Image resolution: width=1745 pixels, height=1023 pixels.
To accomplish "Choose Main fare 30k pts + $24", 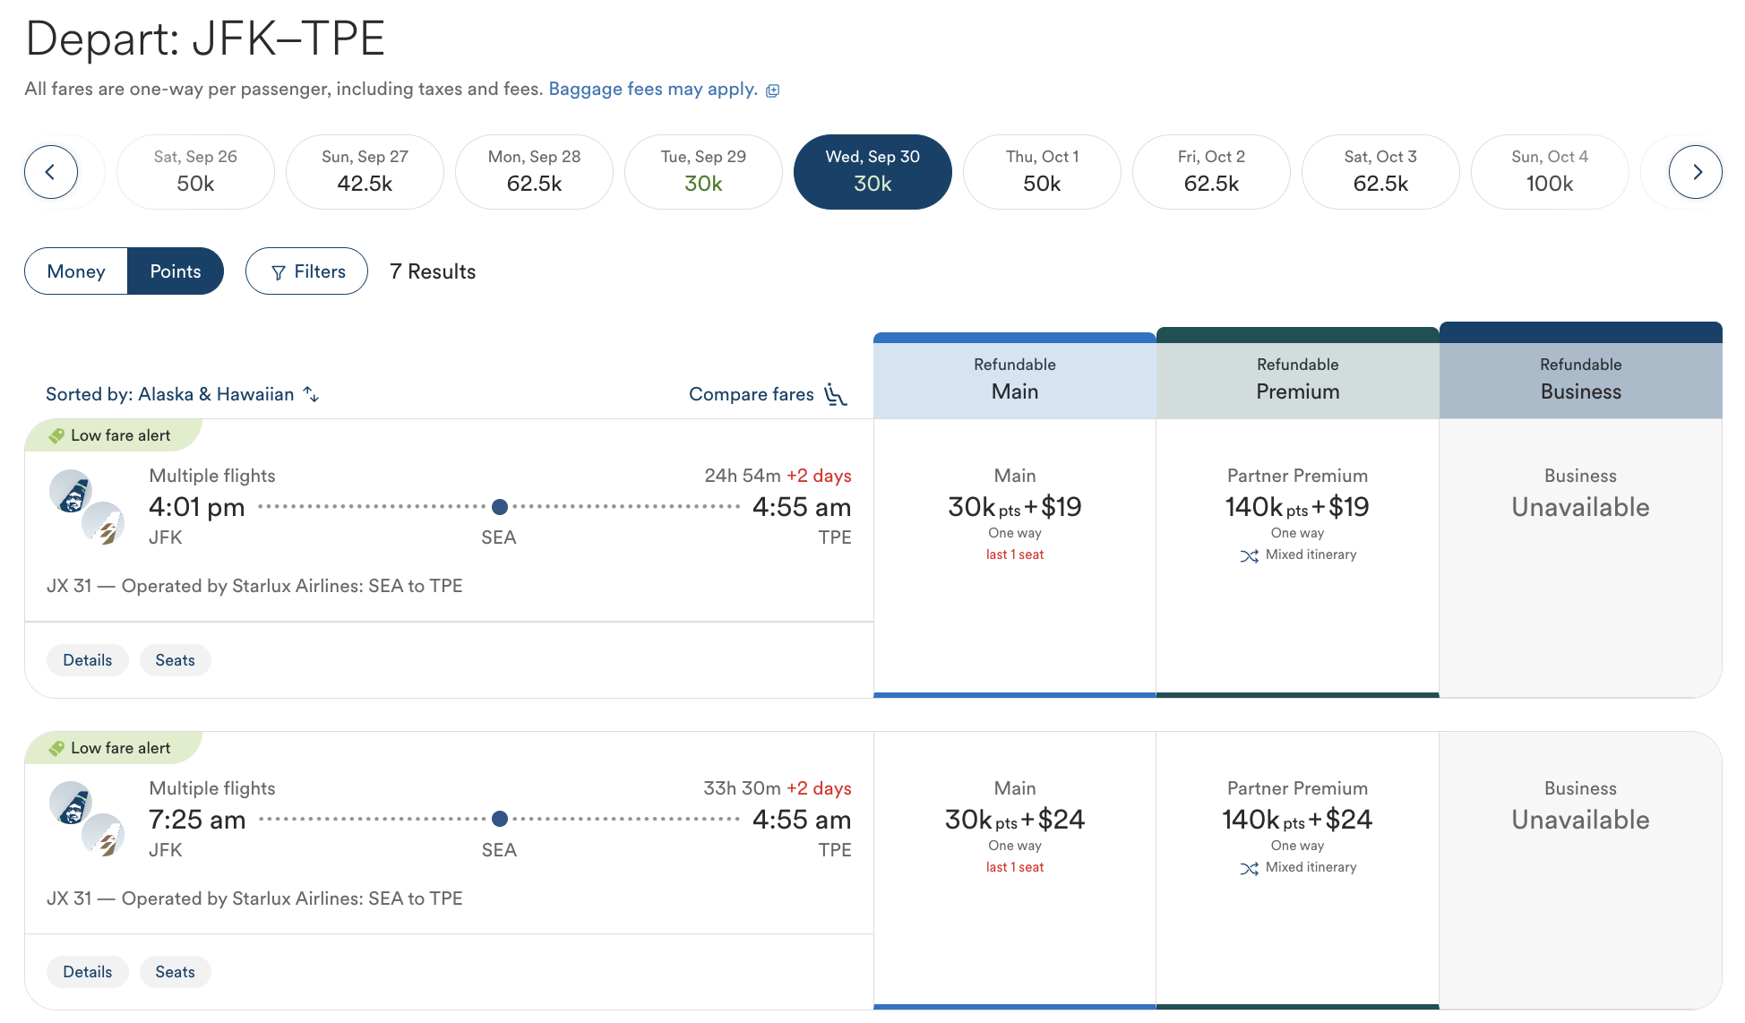I will click(1015, 870).
